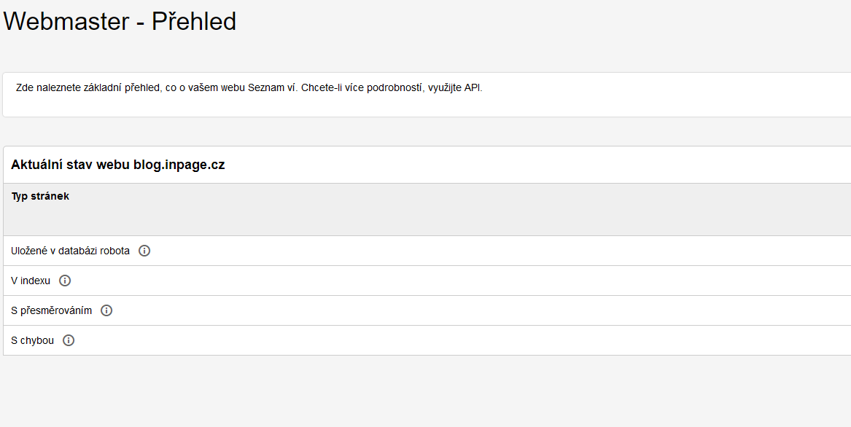Screen dimensions: 851x427
Task: Open info icon beside Uložené v databázi robota
Action: click(144, 251)
